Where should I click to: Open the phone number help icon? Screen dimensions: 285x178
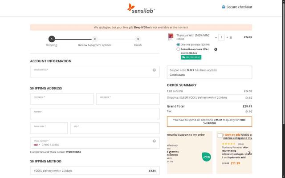click(x=154, y=141)
